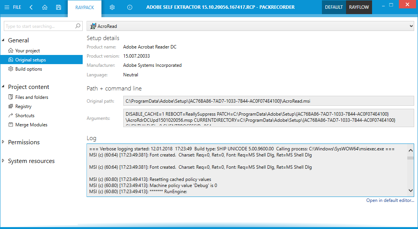The width and height of the screenshot is (418, 229).
Task: Click the log scroll down arrow
Action: click(x=410, y=190)
